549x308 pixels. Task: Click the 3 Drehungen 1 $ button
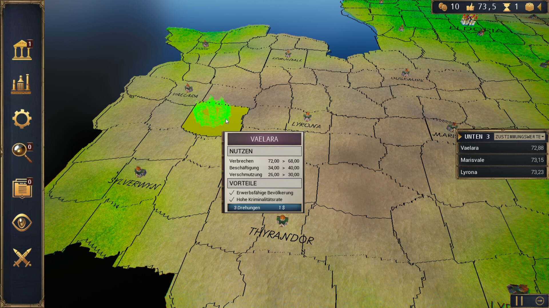pyautogui.click(x=264, y=208)
